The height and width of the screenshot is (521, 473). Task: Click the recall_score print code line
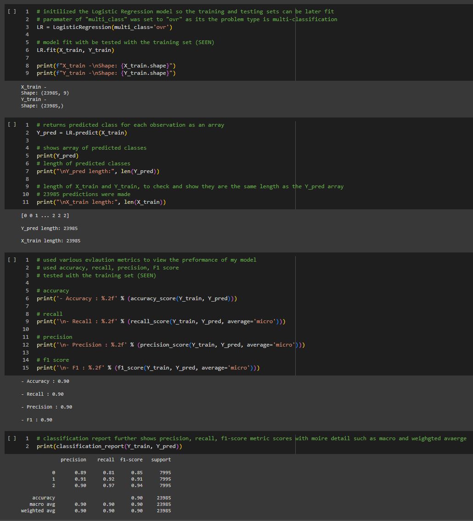pyautogui.click(x=161, y=321)
